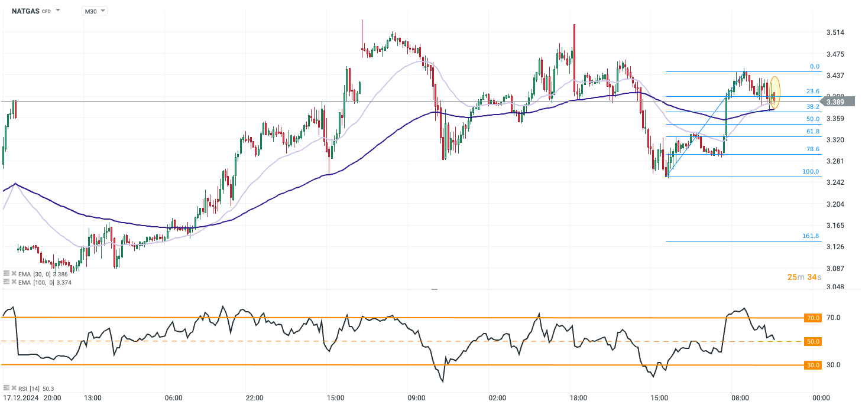Click the 00:00 time axis label
The width and height of the screenshot is (862, 408).
[x=821, y=398]
